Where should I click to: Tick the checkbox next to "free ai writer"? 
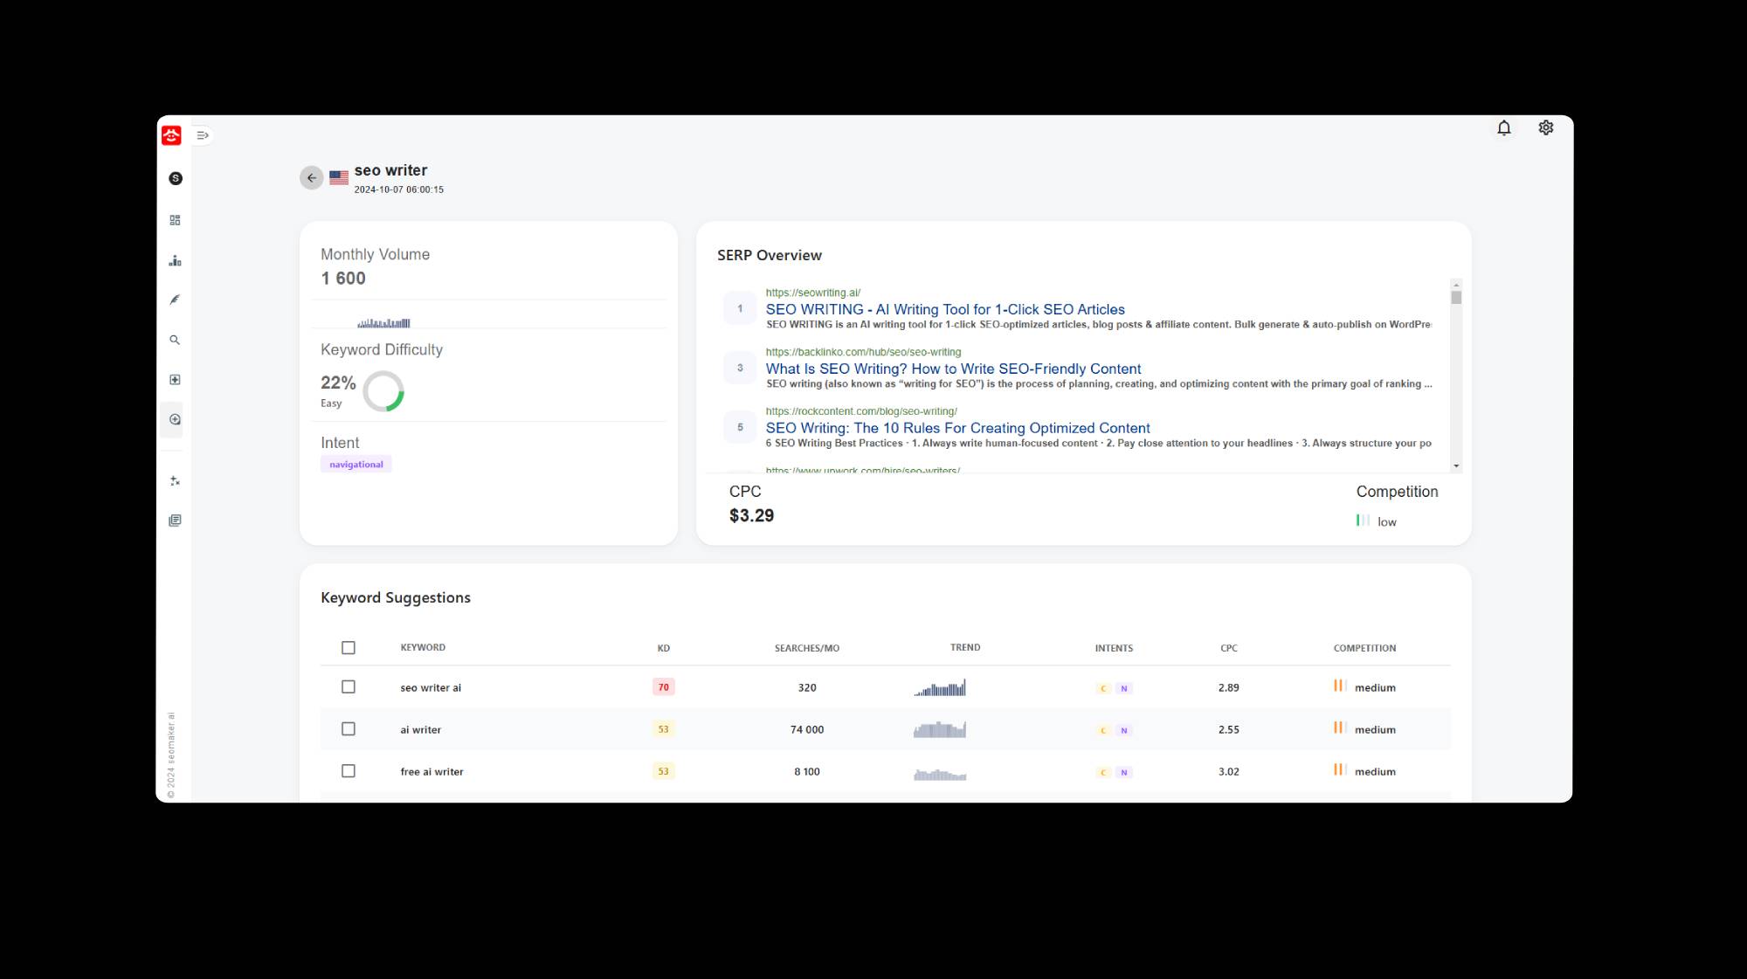click(349, 770)
